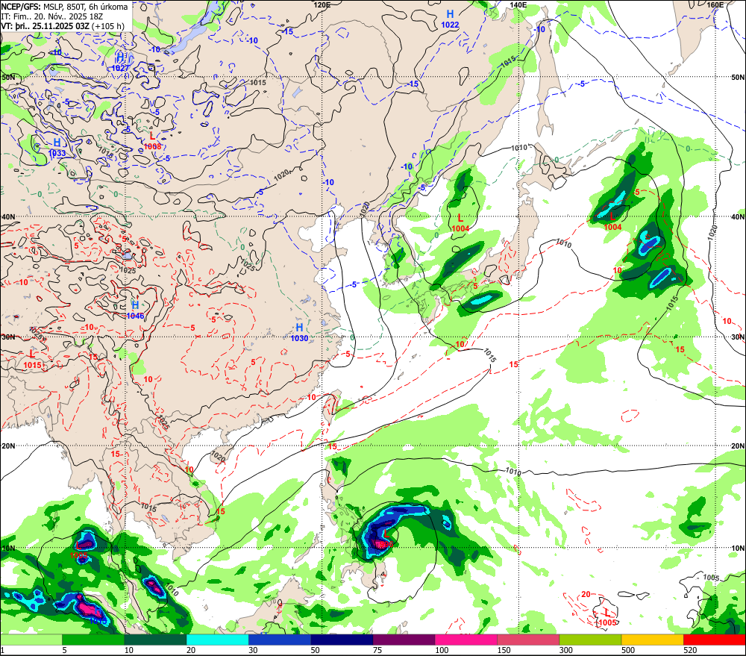
Task: Pick the navy 50–75 legend swatch
Action: coord(342,640)
